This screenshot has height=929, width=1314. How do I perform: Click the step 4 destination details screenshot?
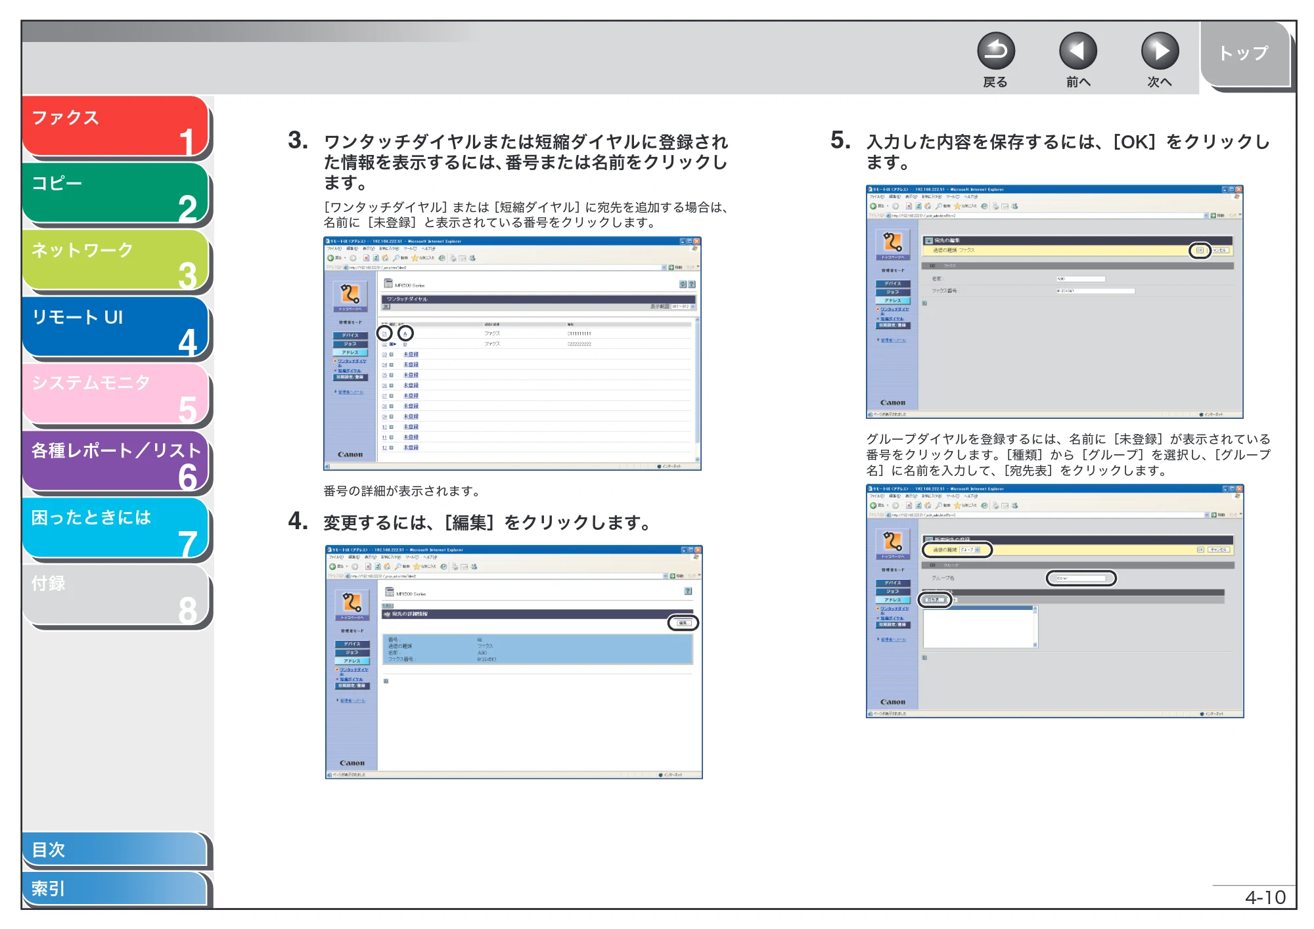[x=514, y=662]
